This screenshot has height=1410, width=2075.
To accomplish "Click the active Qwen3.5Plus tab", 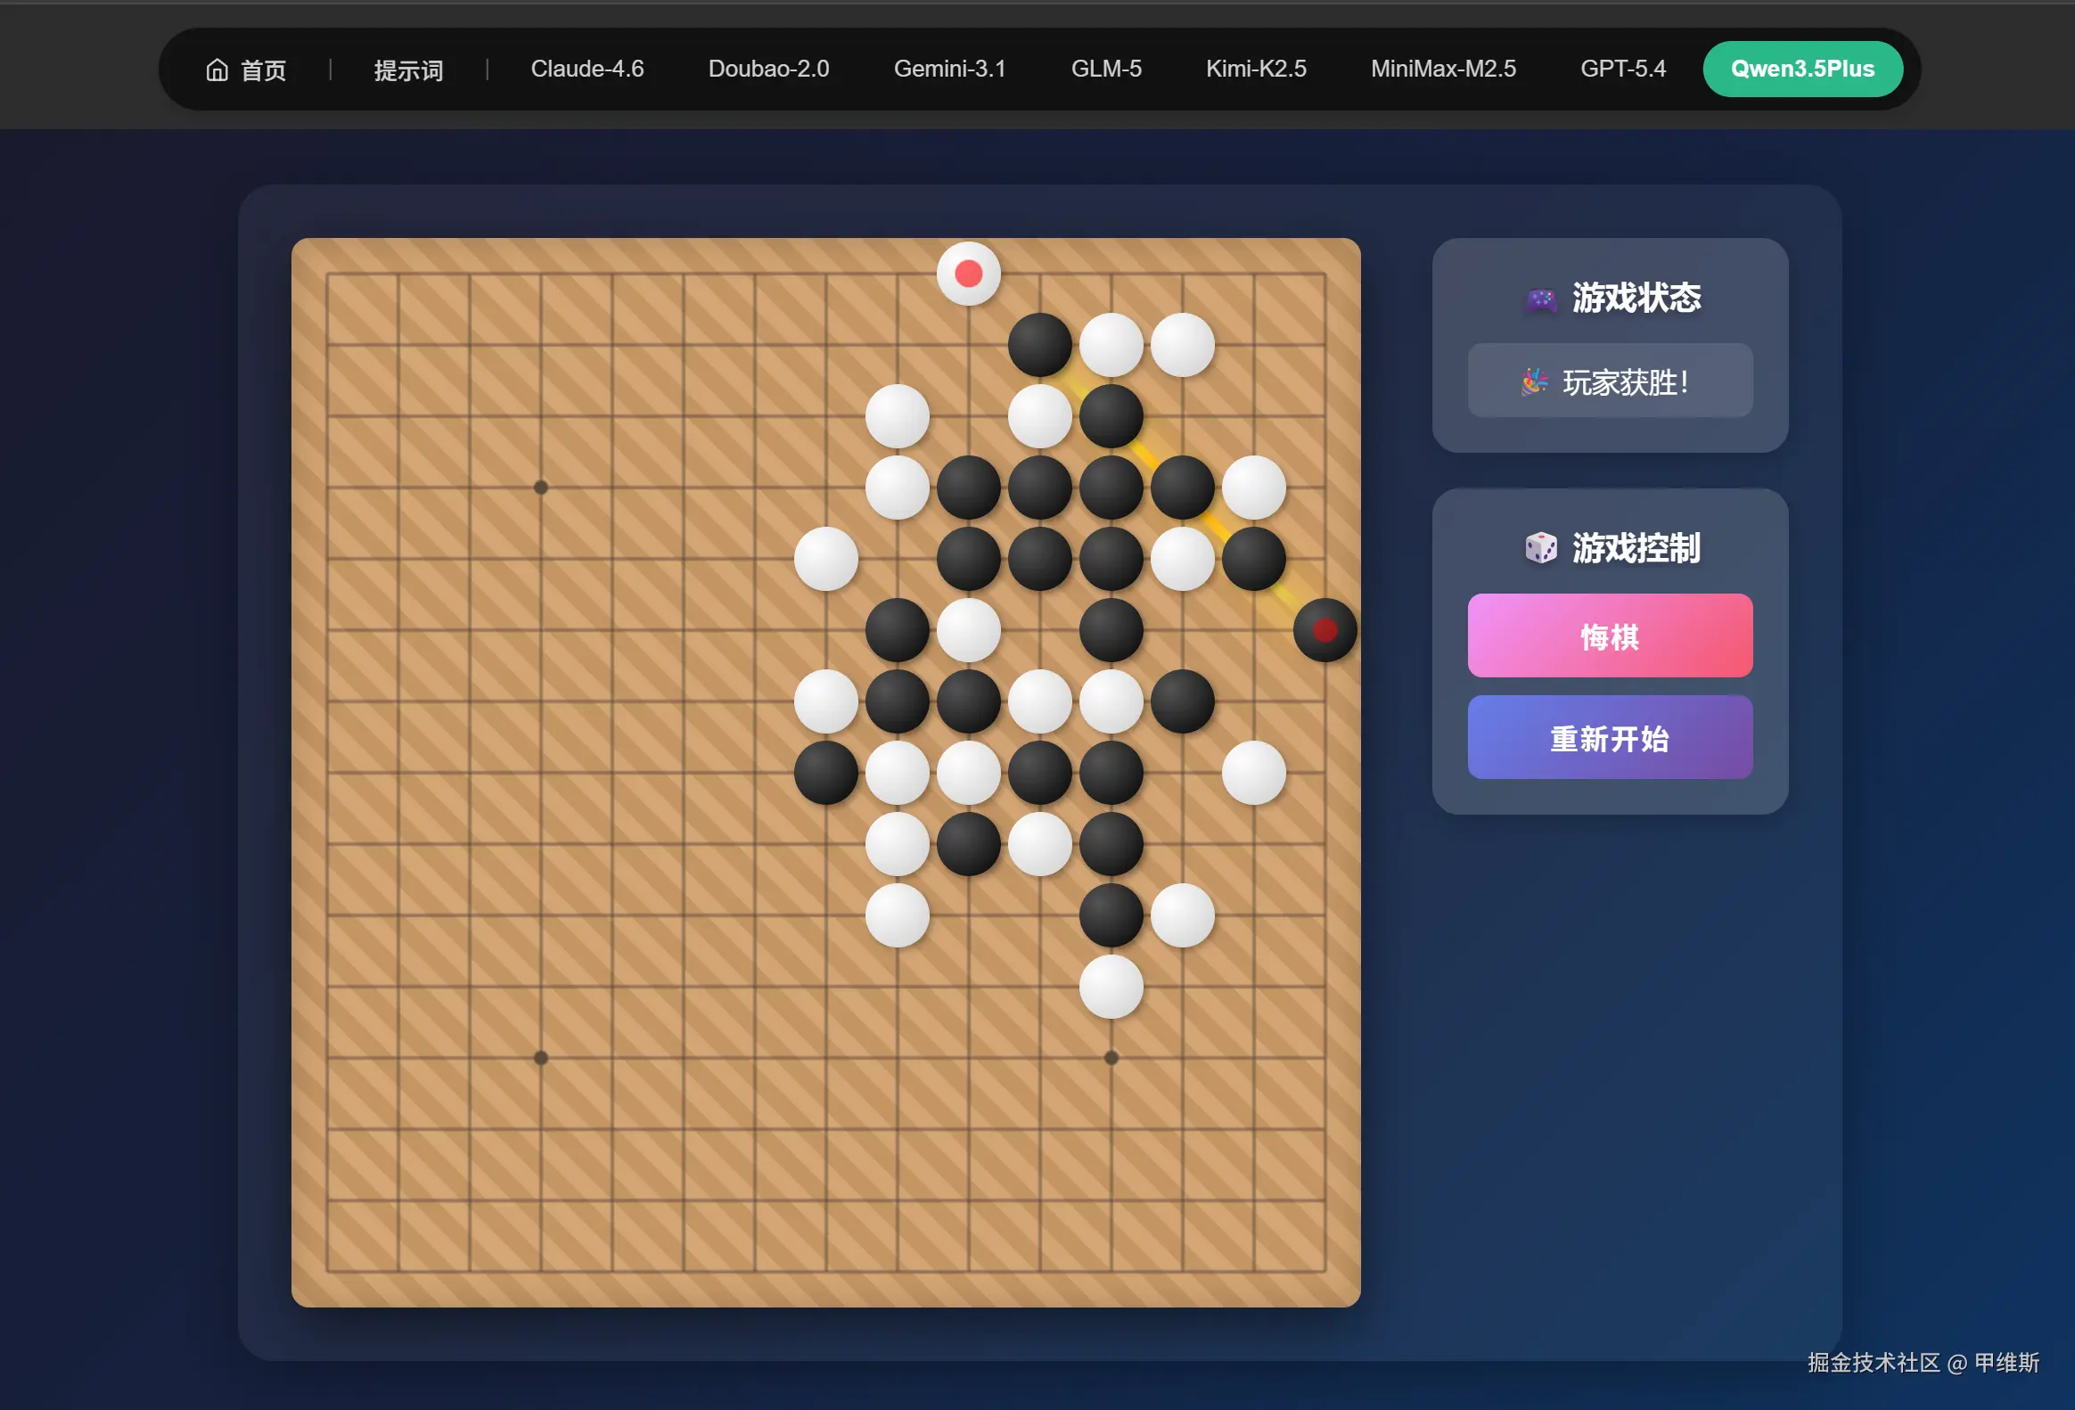I will 1801,69.
